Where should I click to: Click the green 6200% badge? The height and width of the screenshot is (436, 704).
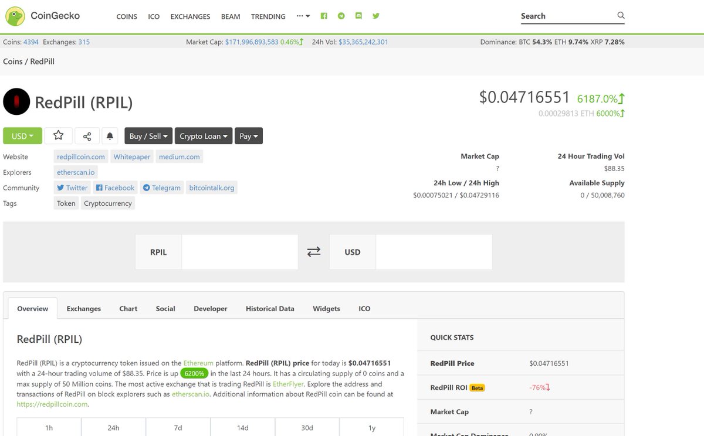[194, 373]
